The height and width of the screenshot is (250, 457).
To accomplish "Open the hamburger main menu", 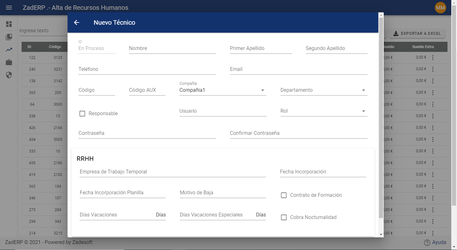I will 9,8.
